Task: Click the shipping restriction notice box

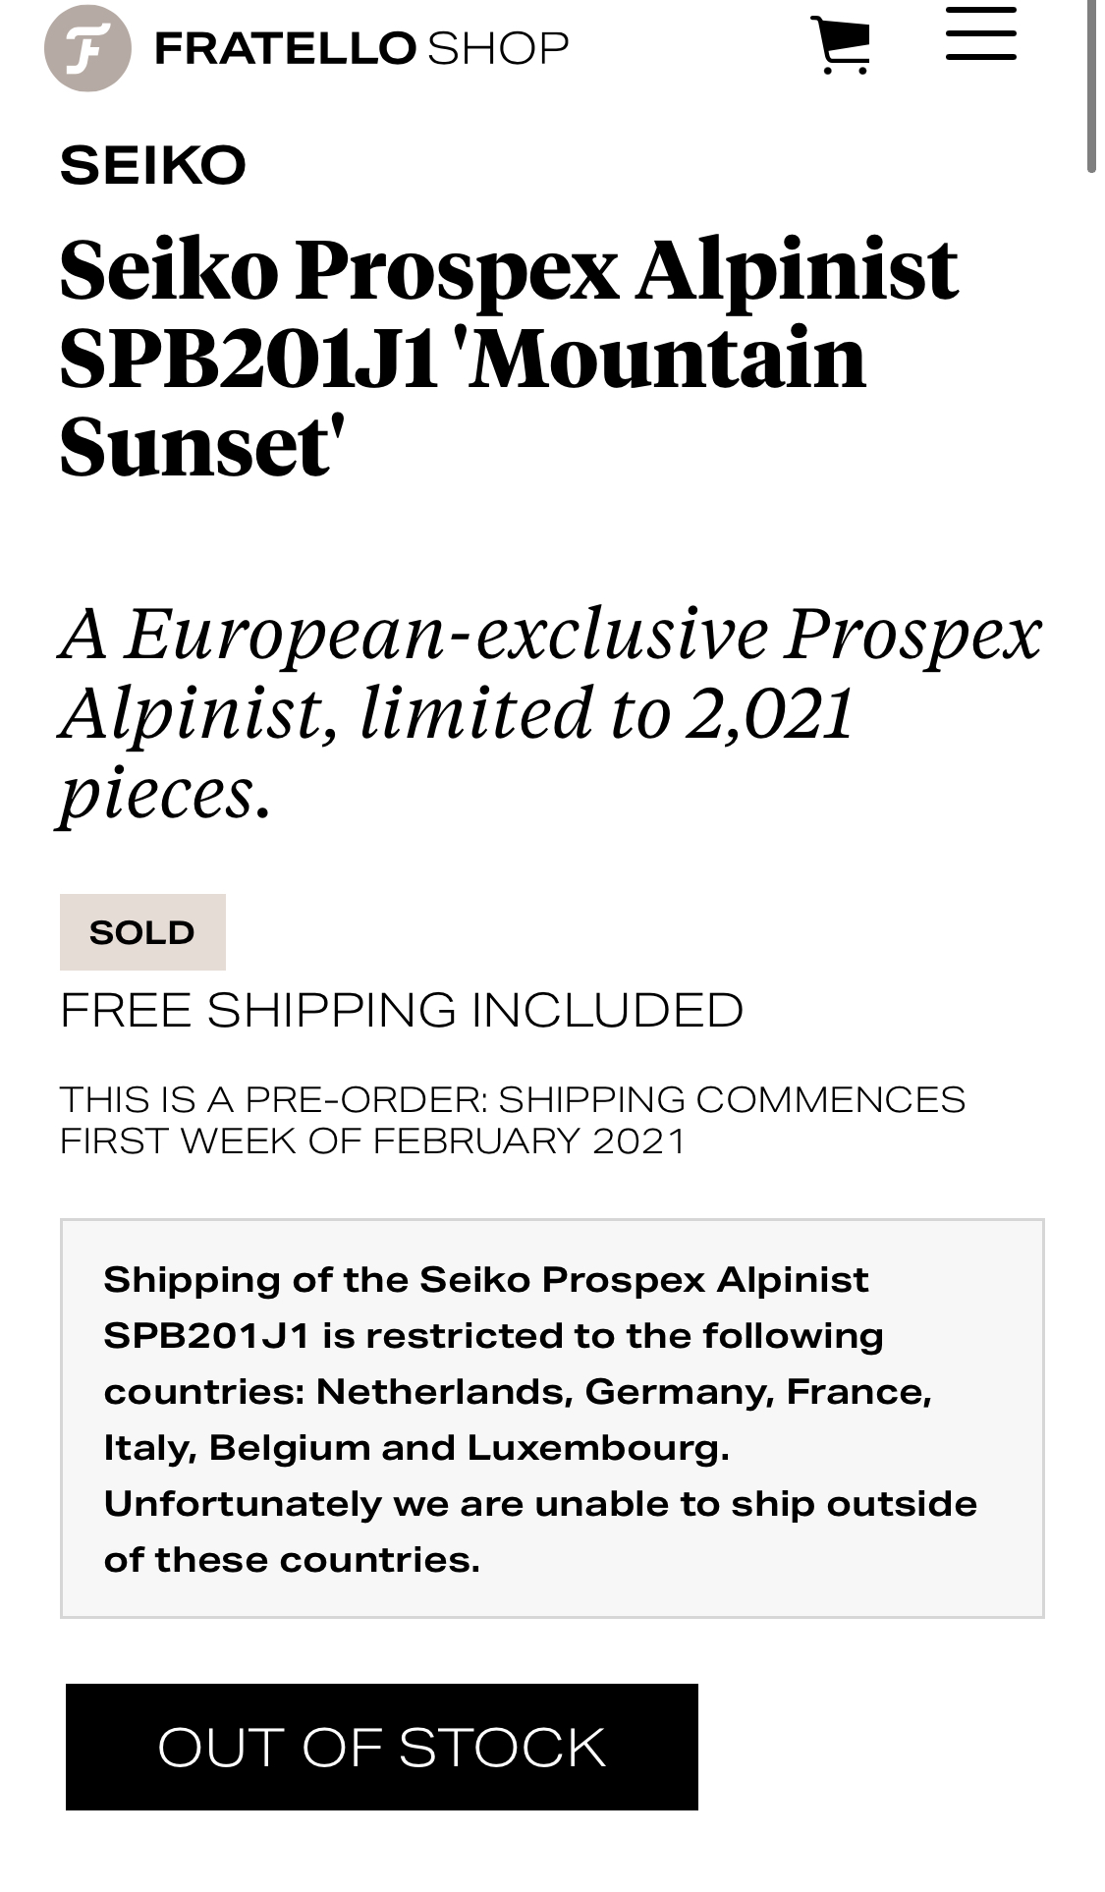Action: pos(552,1419)
